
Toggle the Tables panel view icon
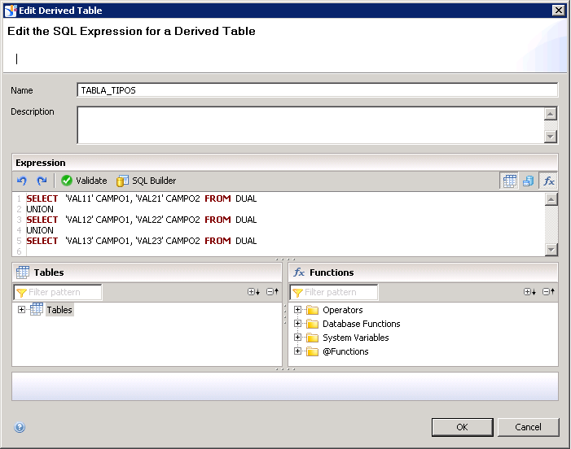pyautogui.click(x=509, y=181)
